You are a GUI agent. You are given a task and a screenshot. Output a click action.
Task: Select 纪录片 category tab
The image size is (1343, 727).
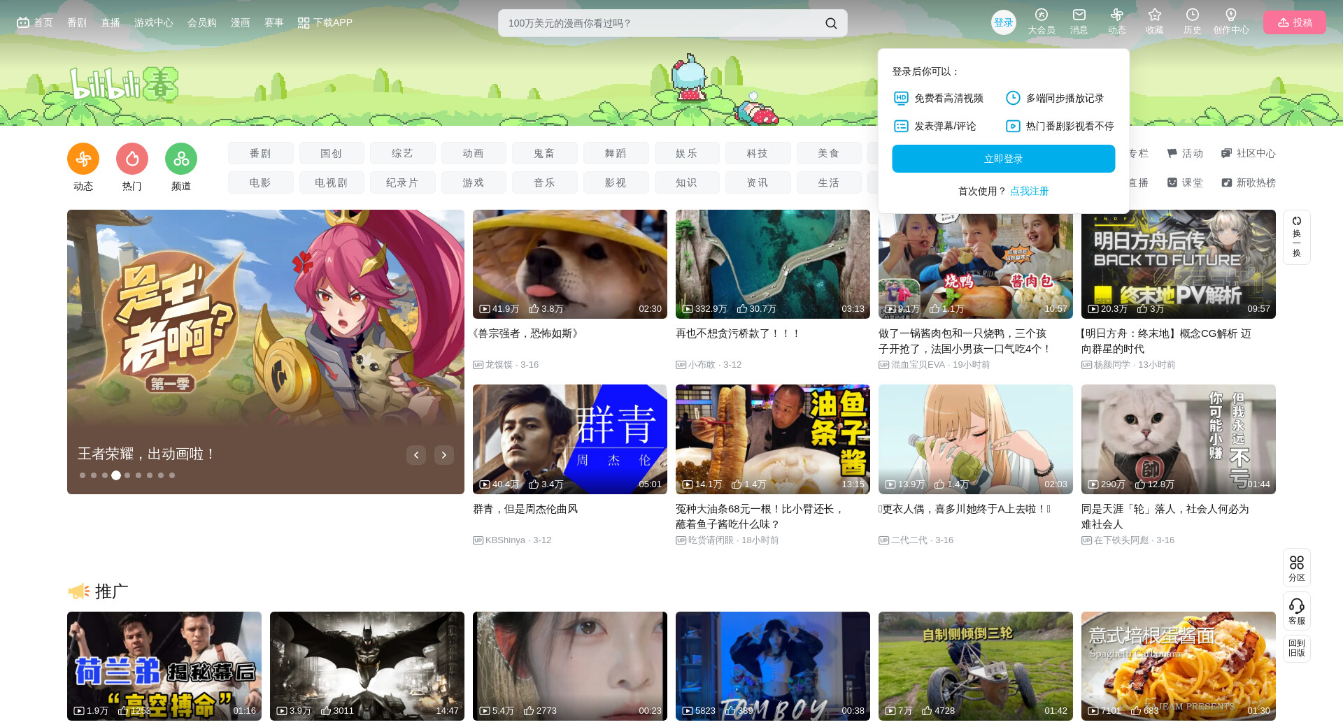[x=403, y=182]
